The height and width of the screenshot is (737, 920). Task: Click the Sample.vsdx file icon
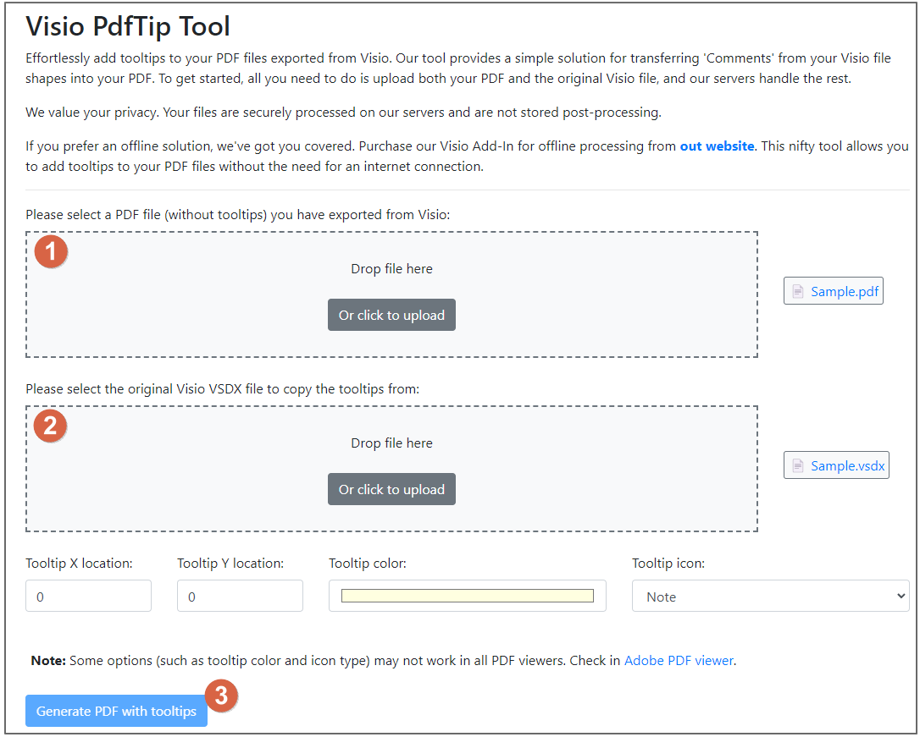coord(797,465)
